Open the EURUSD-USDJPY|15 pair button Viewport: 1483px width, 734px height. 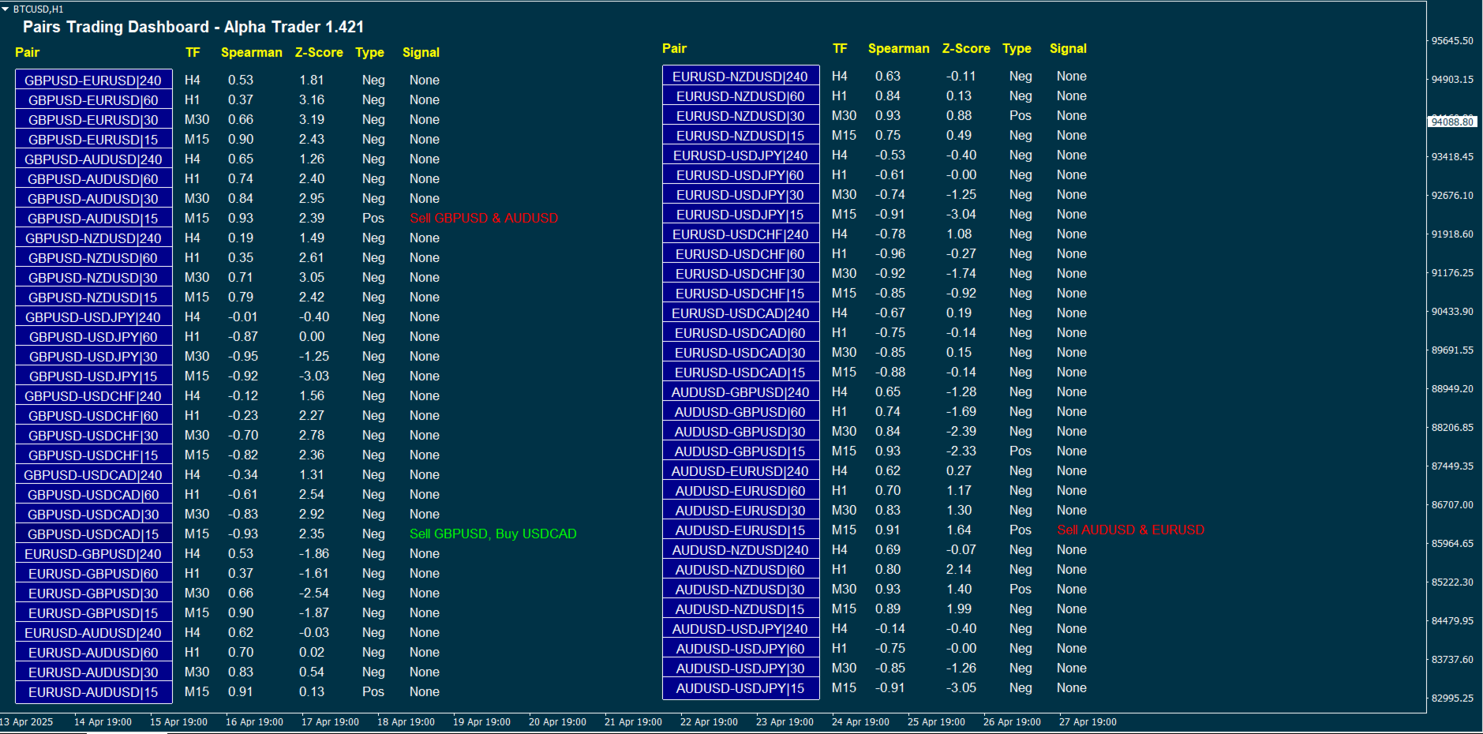[741, 215]
